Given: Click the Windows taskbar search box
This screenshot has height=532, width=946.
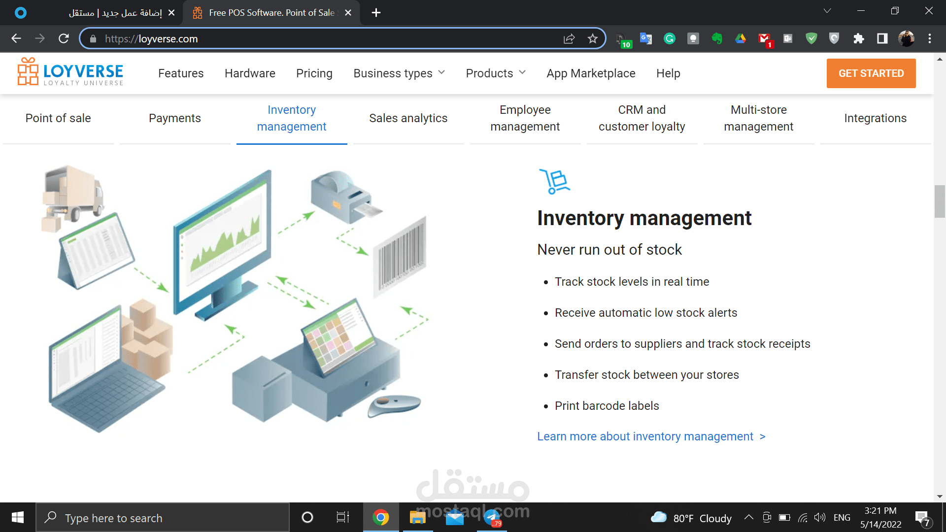Looking at the screenshot, I should tap(163, 518).
